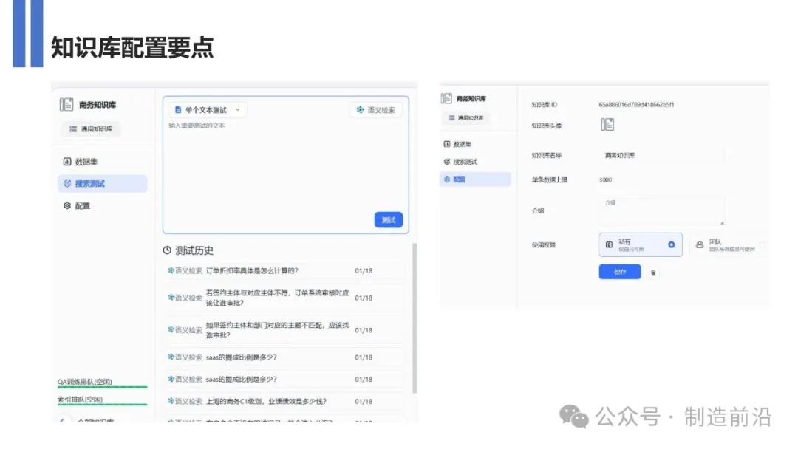Click the 知识库名称 name input field
This screenshot has width=798, height=449.
click(661, 155)
